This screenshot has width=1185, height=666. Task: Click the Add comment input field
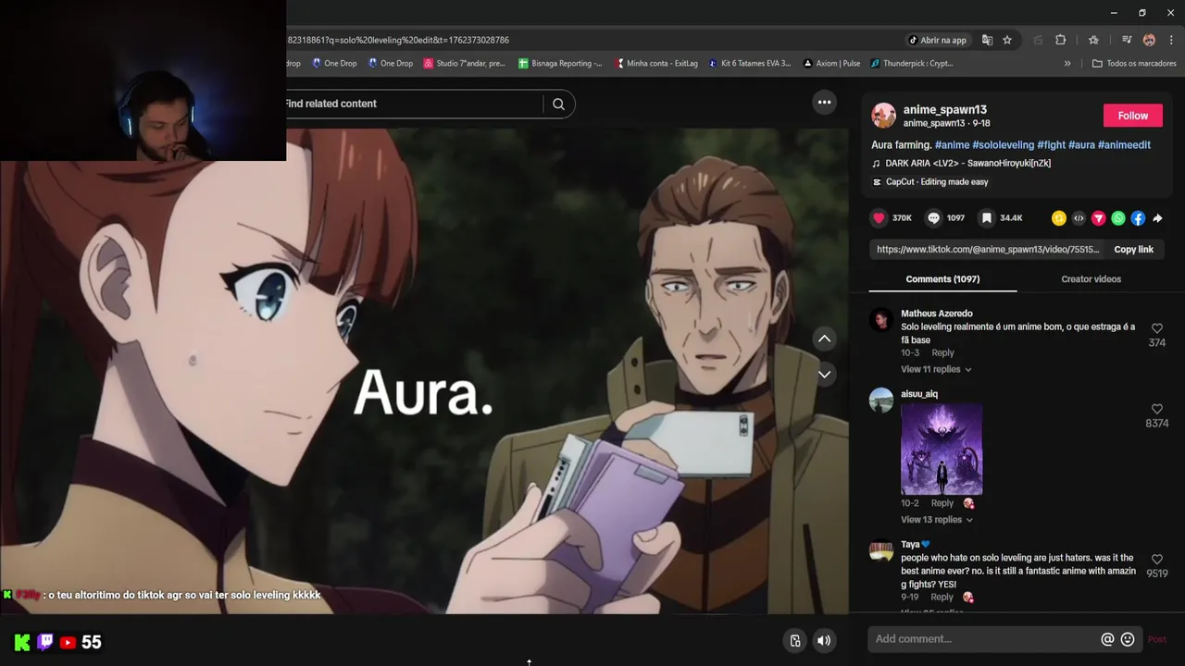(985, 639)
